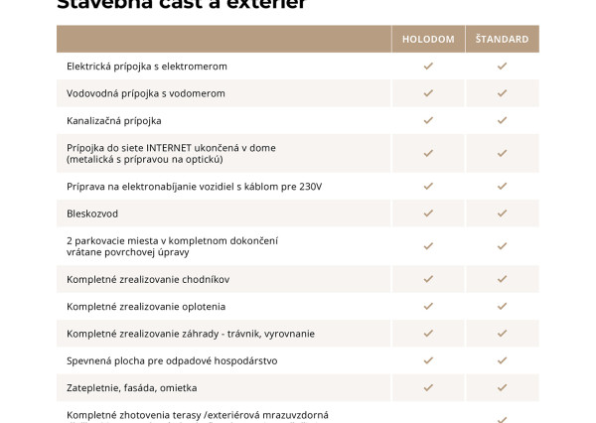
Task: Click the 'Stavebná časť a exteriér' heading
Action: tap(181, 5)
